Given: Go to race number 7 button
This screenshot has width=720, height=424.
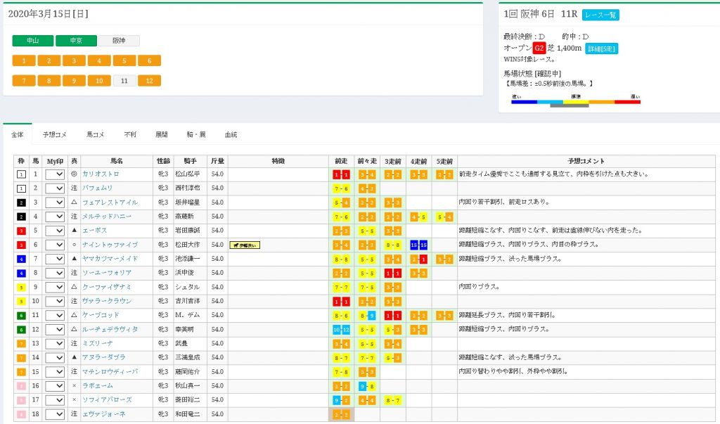Looking at the screenshot, I should tap(24, 81).
